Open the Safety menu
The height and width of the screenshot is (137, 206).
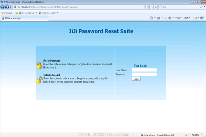click(x=187, y=18)
